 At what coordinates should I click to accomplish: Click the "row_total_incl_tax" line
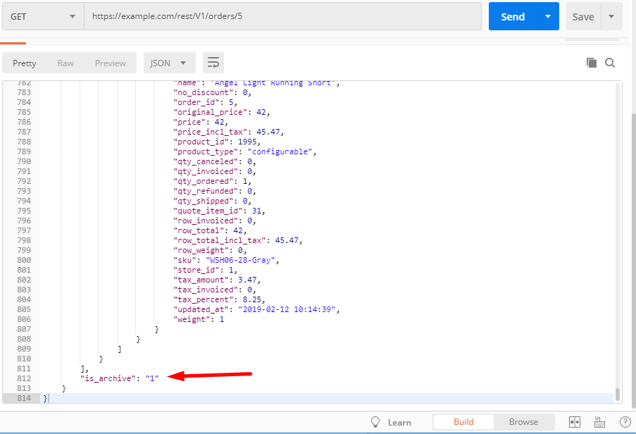238,240
